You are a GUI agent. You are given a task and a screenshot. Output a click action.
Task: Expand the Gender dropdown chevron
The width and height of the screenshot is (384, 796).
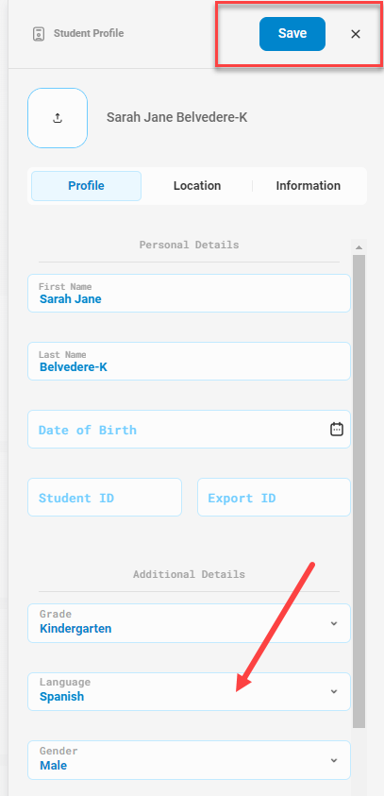pyautogui.click(x=334, y=760)
